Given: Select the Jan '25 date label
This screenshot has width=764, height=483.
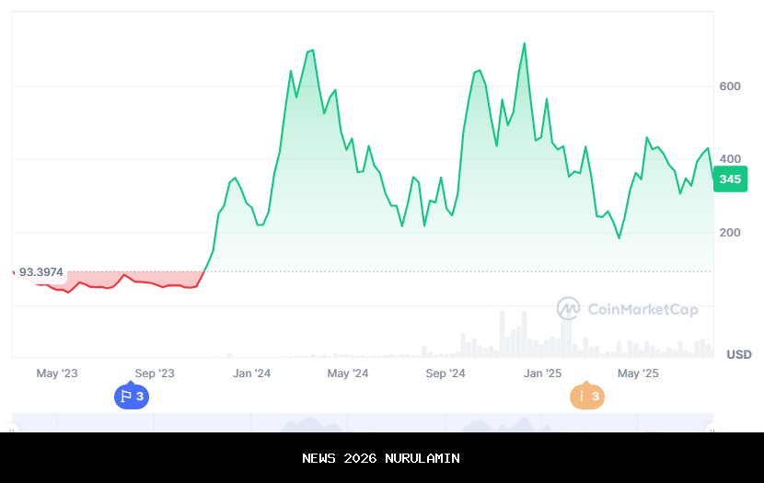Looking at the screenshot, I should click(542, 374).
